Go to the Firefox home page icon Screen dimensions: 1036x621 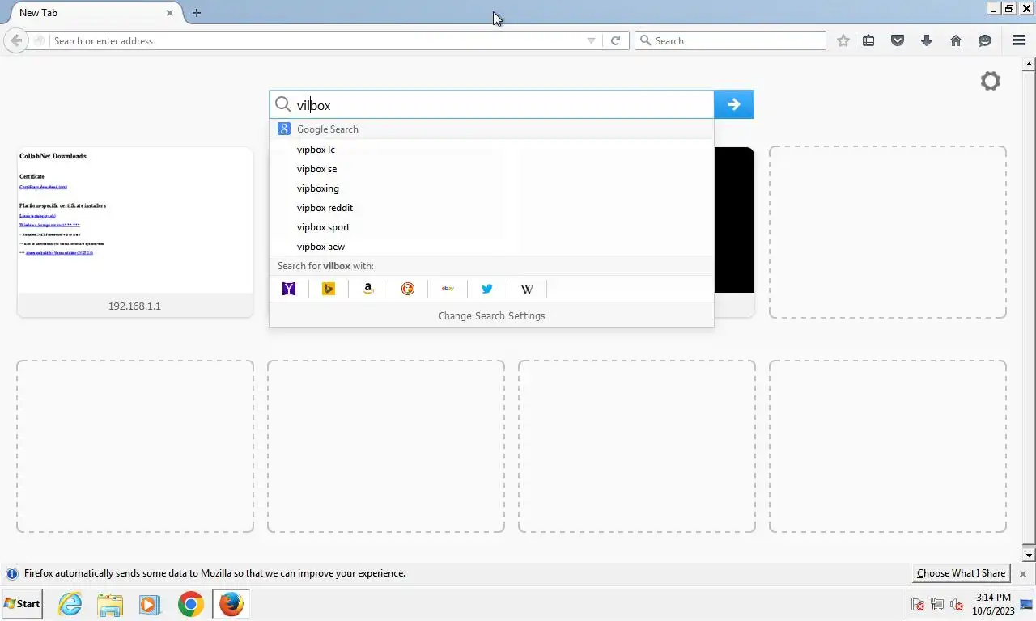[956, 40]
